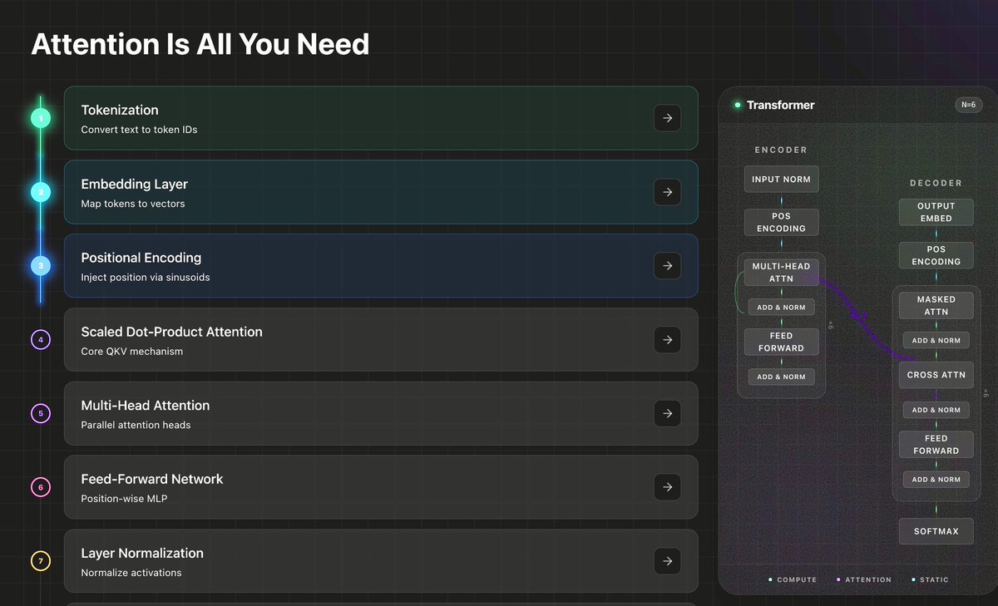This screenshot has height=606, width=998.
Task: Click 'Parallel attention heads' subtitle
Action: point(136,425)
